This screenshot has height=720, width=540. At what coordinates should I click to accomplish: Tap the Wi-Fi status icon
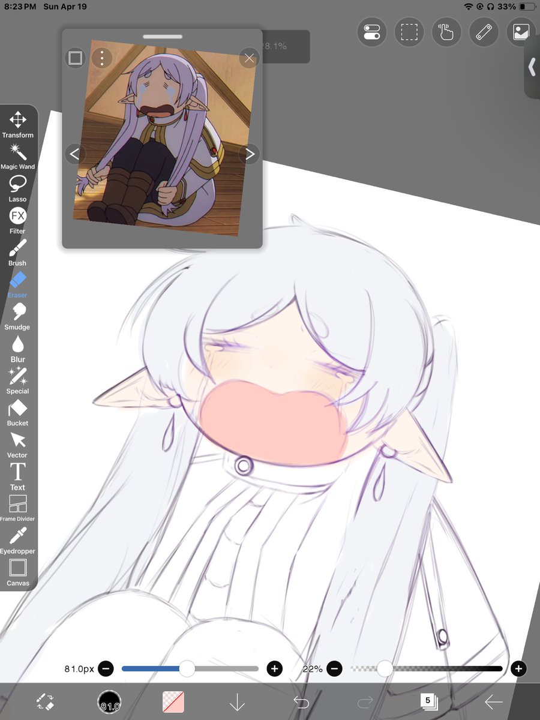pos(469,7)
